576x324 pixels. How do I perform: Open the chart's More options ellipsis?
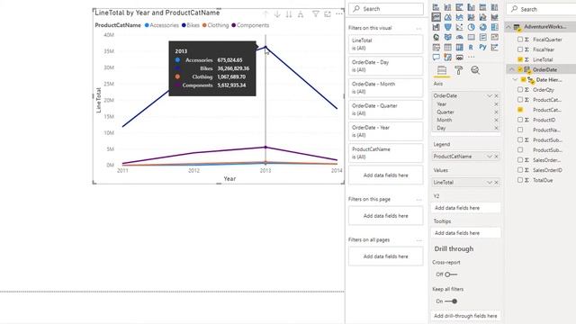pos(339,14)
